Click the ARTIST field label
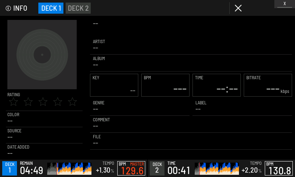 coord(99,42)
